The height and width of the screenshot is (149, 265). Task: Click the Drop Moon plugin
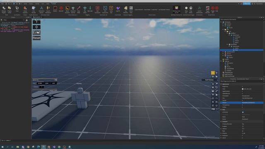191,10
